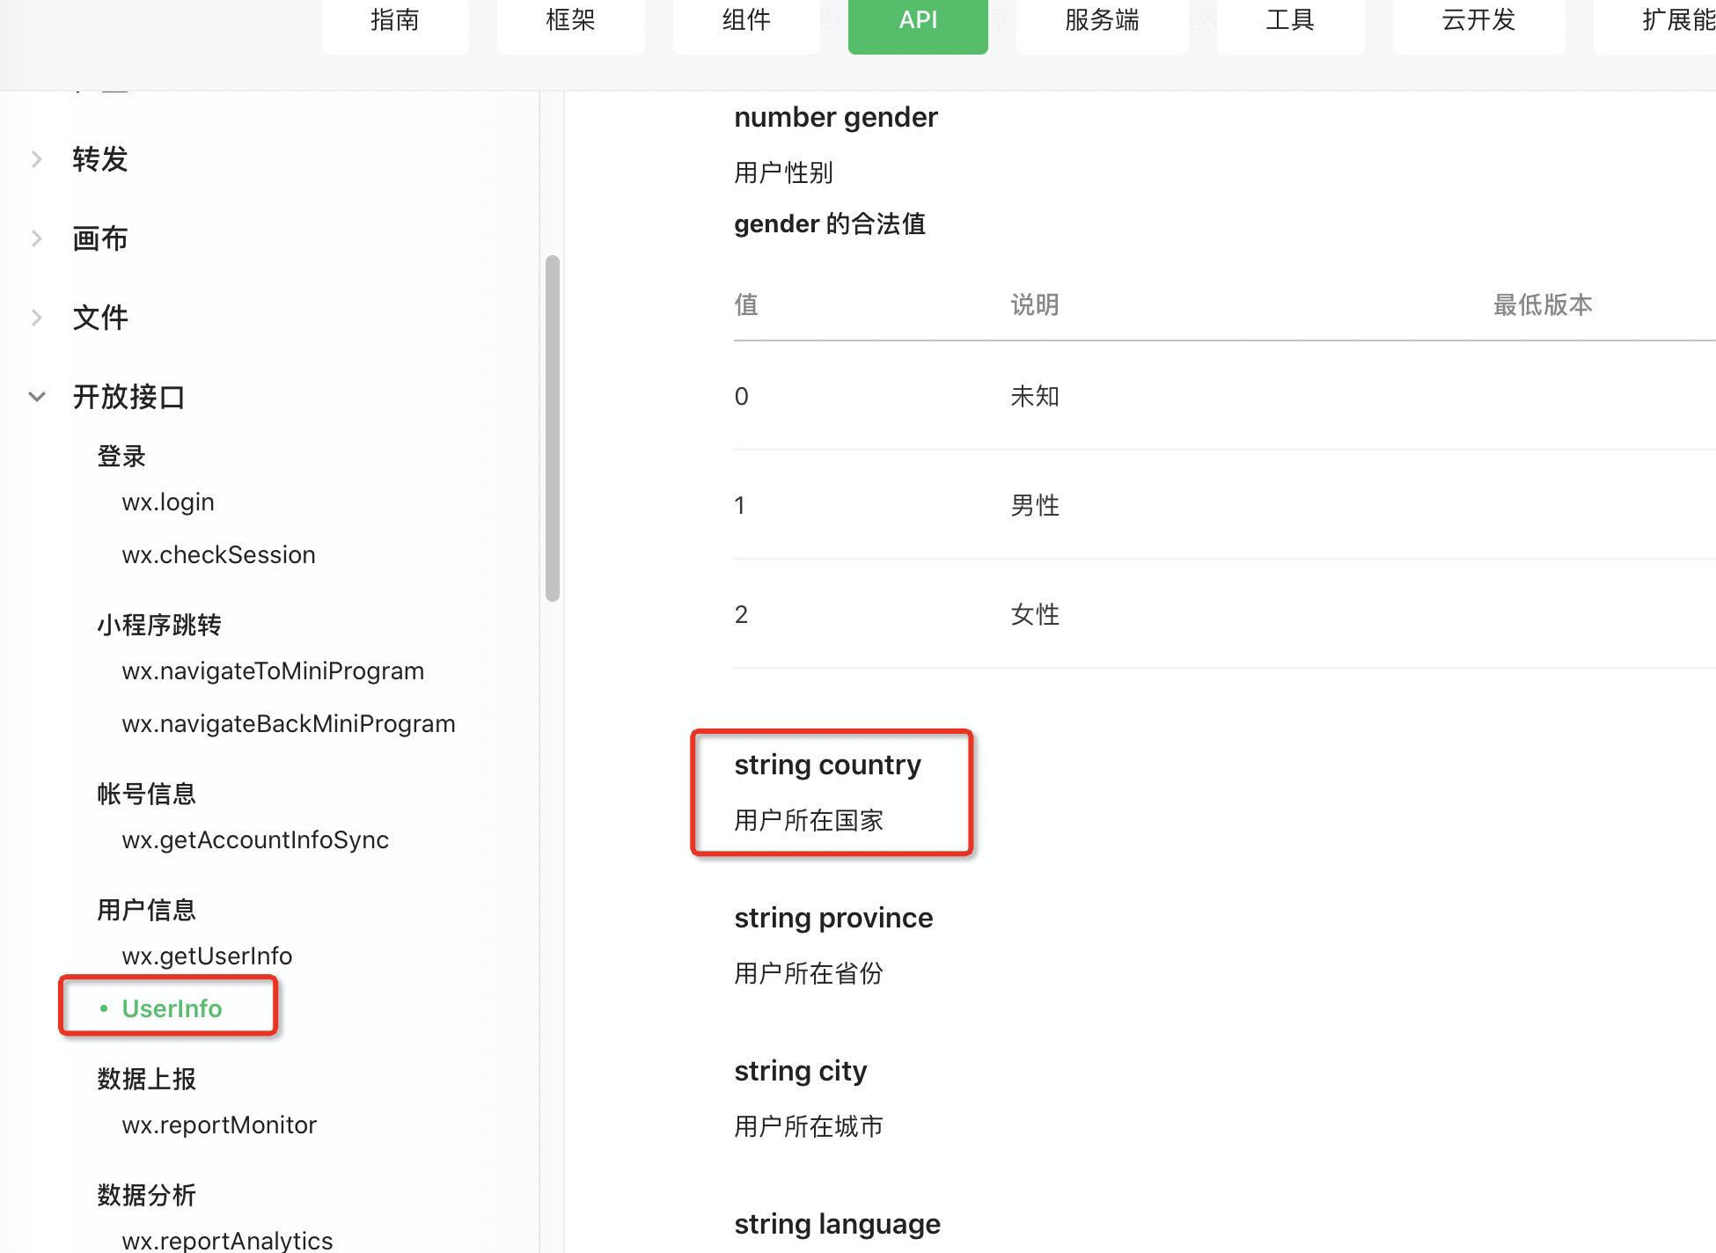Viewport: 1716px width, 1253px height.
Task: Go to wx.getUserInfo documentation
Action: tap(207, 956)
